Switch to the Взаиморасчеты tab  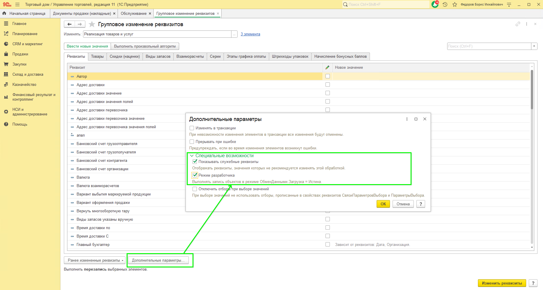(190, 56)
